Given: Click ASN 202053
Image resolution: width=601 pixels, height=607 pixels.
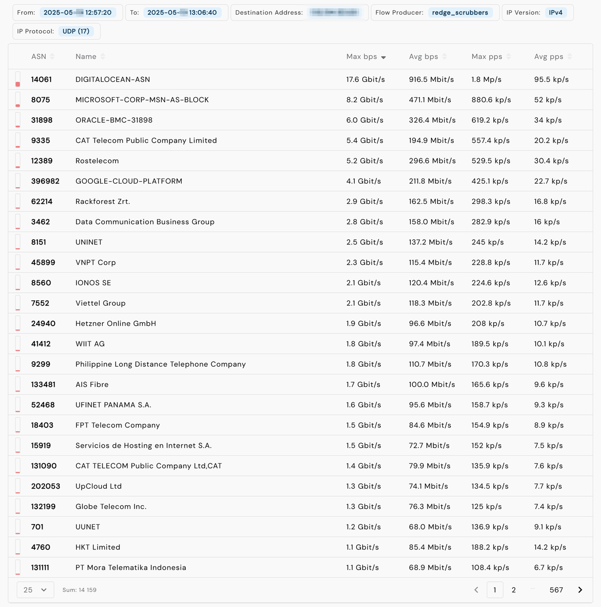Looking at the screenshot, I should 46,486.
